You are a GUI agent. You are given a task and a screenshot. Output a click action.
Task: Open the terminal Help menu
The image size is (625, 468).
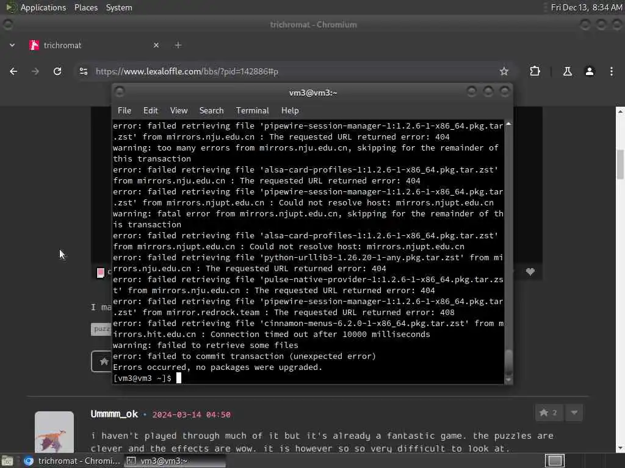click(290, 111)
